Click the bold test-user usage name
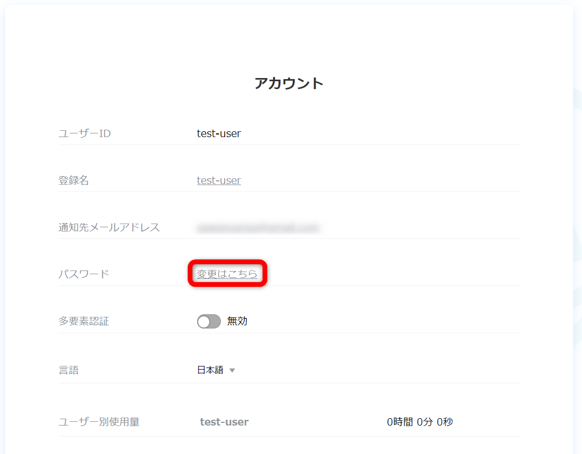582x454 pixels. 224,422
